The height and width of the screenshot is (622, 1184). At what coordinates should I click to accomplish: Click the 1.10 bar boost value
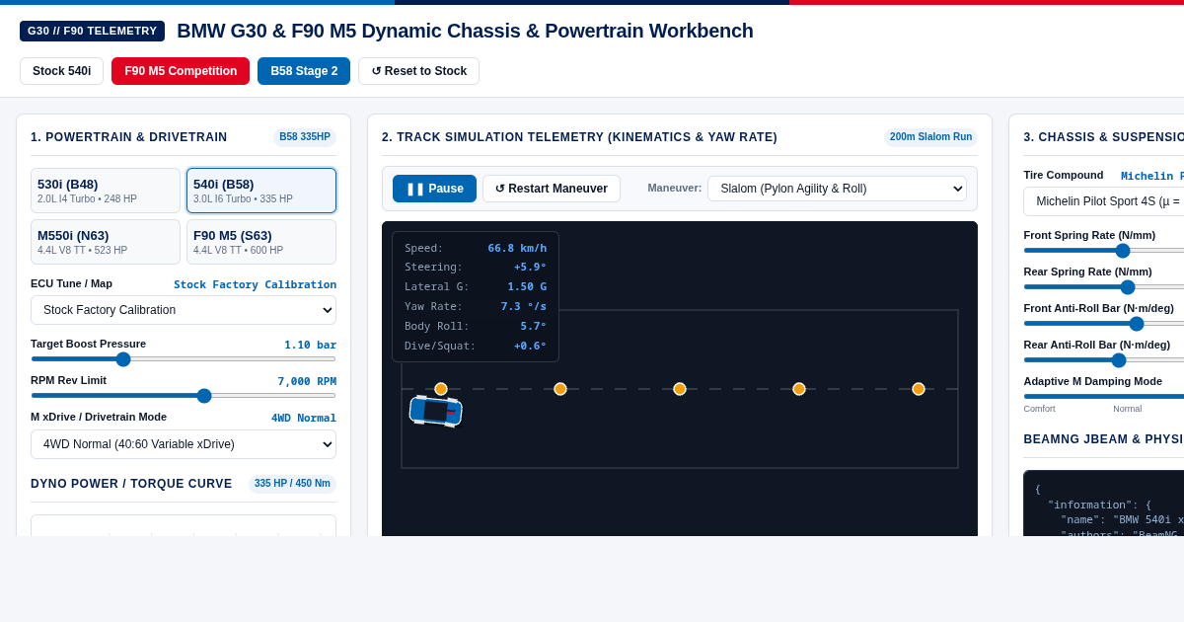pyautogui.click(x=311, y=345)
